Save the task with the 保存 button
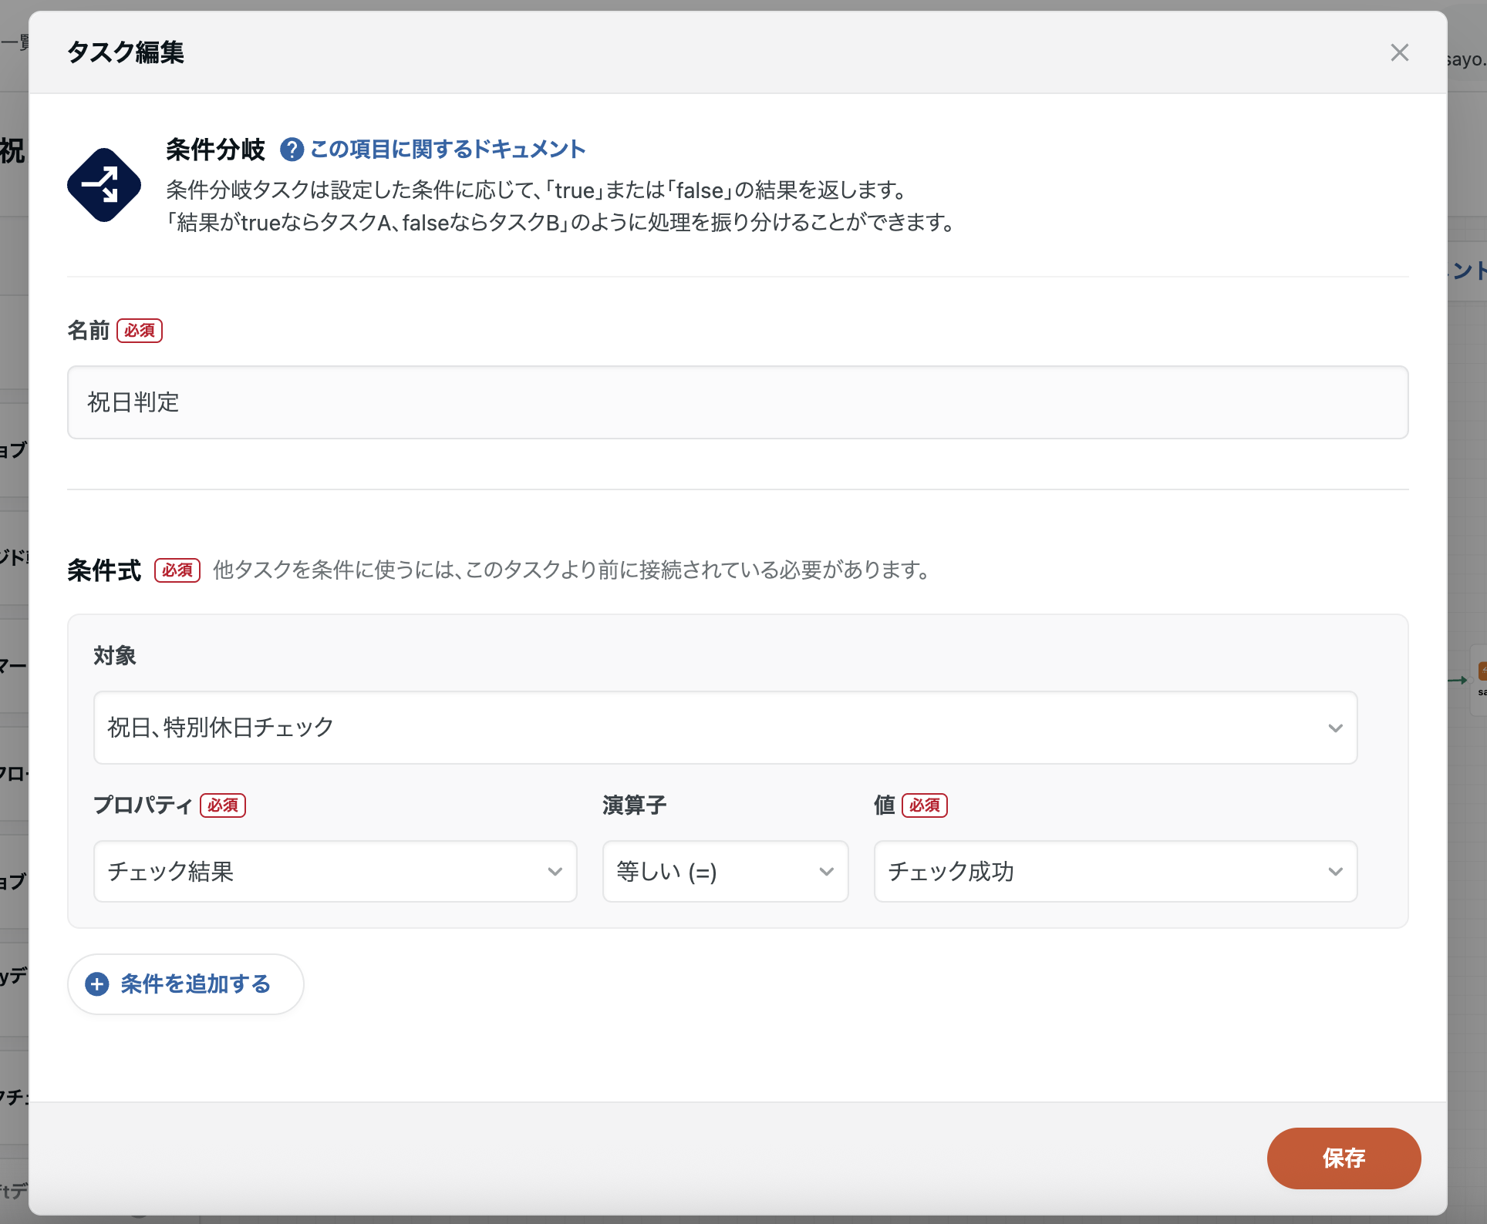This screenshot has height=1224, width=1487. click(1343, 1158)
